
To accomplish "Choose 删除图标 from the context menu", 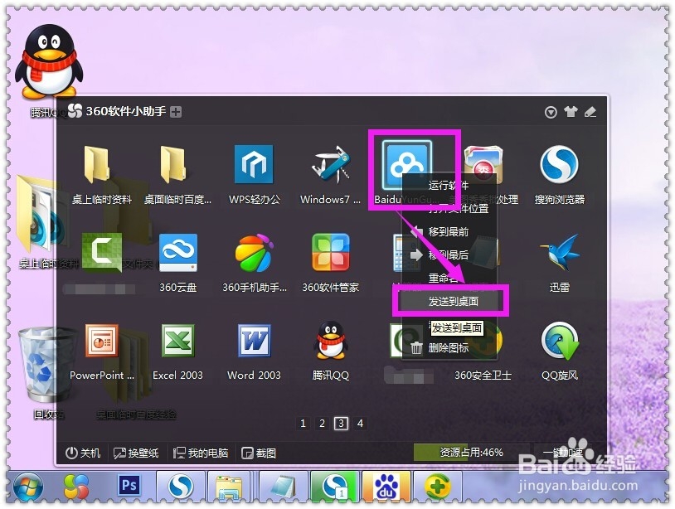I will [x=449, y=347].
